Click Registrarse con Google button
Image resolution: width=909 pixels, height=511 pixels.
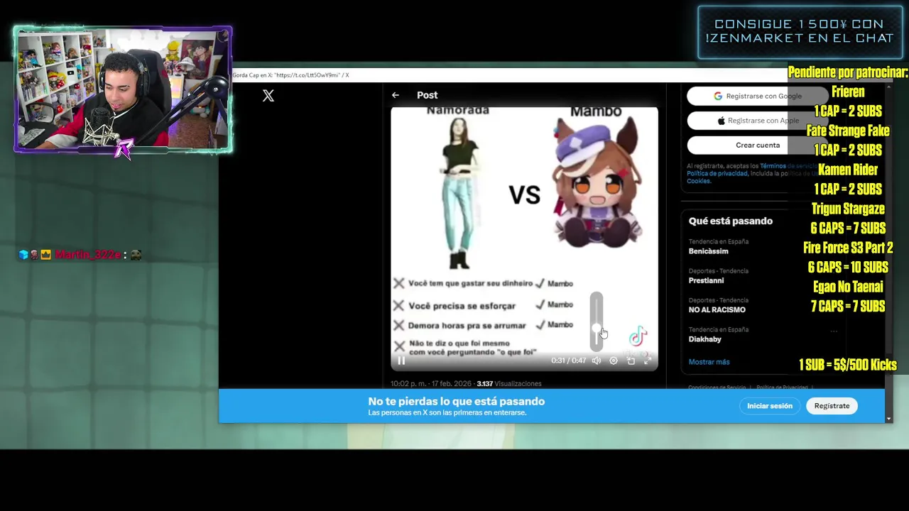point(758,96)
